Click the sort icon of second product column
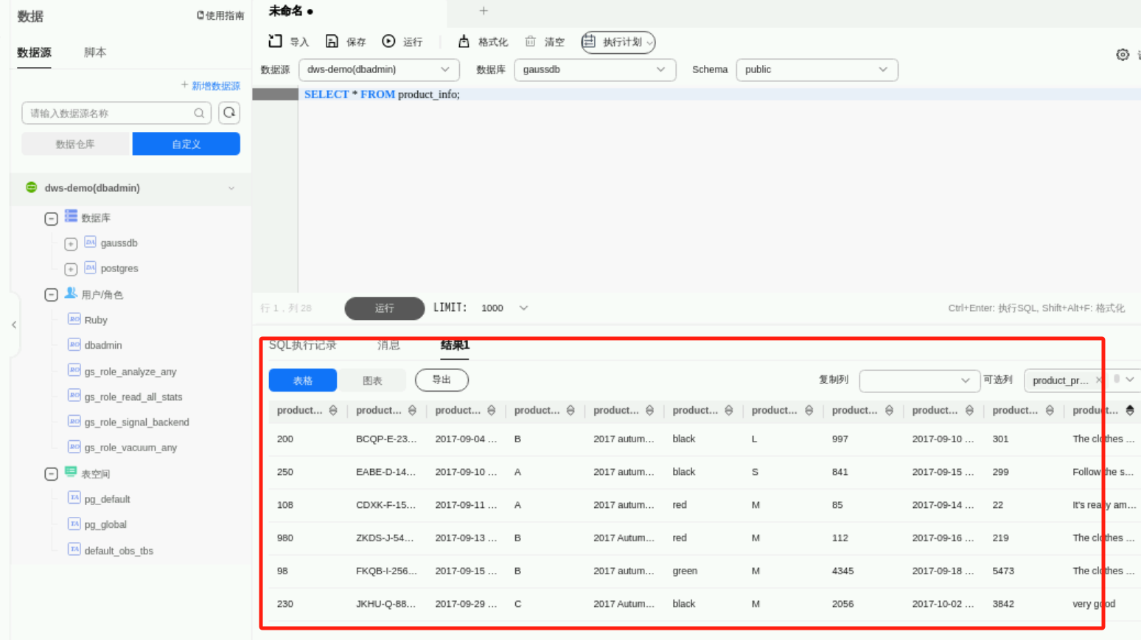The image size is (1141, 640). [x=412, y=411]
